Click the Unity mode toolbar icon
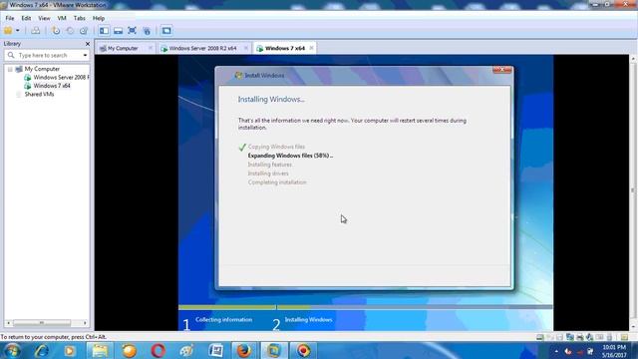Viewport: 638px width, 359px height. coord(147,31)
